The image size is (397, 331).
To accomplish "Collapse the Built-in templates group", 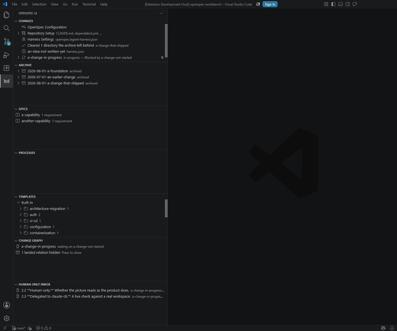I will tap(18, 203).
